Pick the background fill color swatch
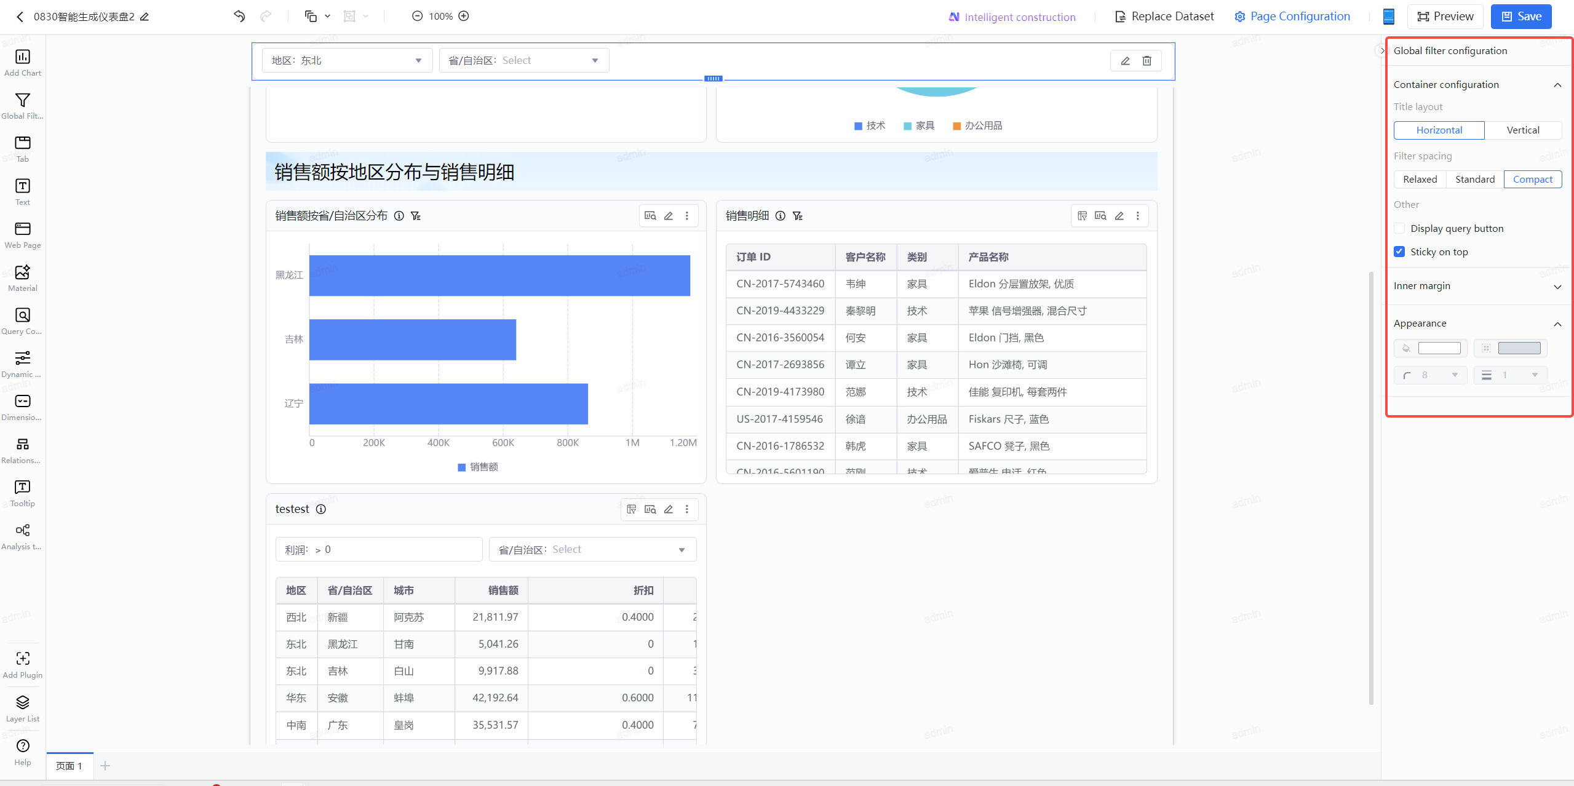The height and width of the screenshot is (786, 1574). (1439, 348)
